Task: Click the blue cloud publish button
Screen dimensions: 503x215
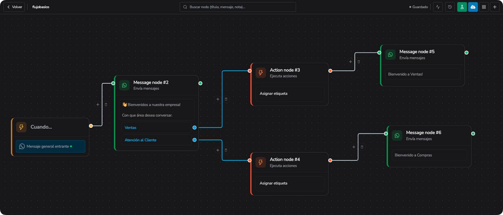Action: tap(473, 7)
